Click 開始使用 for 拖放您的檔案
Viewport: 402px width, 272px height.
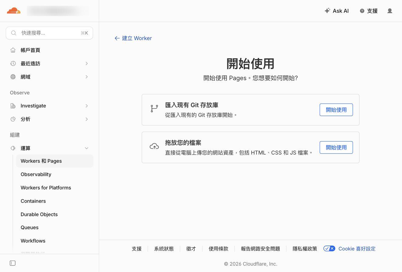tap(336, 148)
